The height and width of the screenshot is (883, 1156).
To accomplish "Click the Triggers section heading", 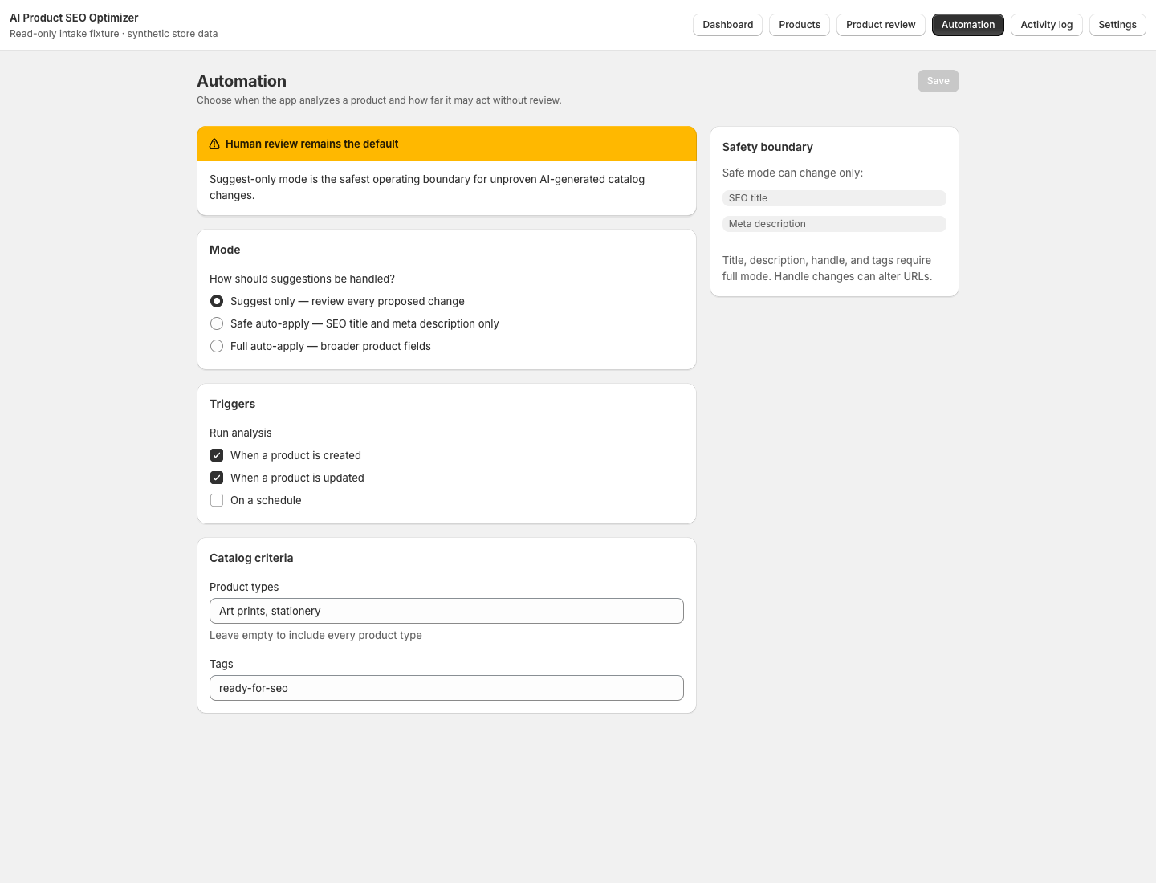I will 232,404.
